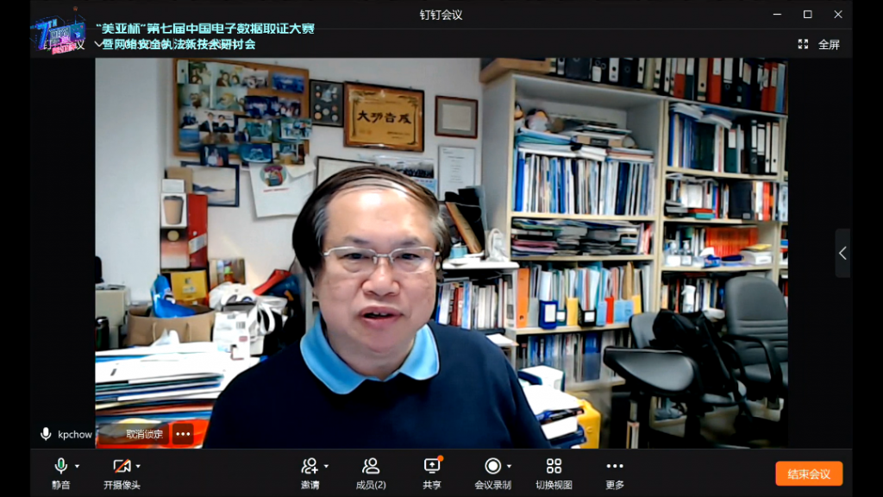The width and height of the screenshot is (883, 497).
Task: Start screen sharing with 共享
Action: coord(432,474)
